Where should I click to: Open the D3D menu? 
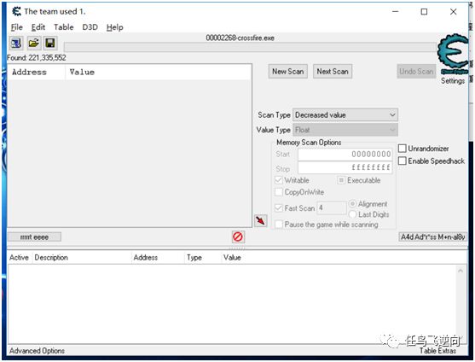tap(90, 27)
